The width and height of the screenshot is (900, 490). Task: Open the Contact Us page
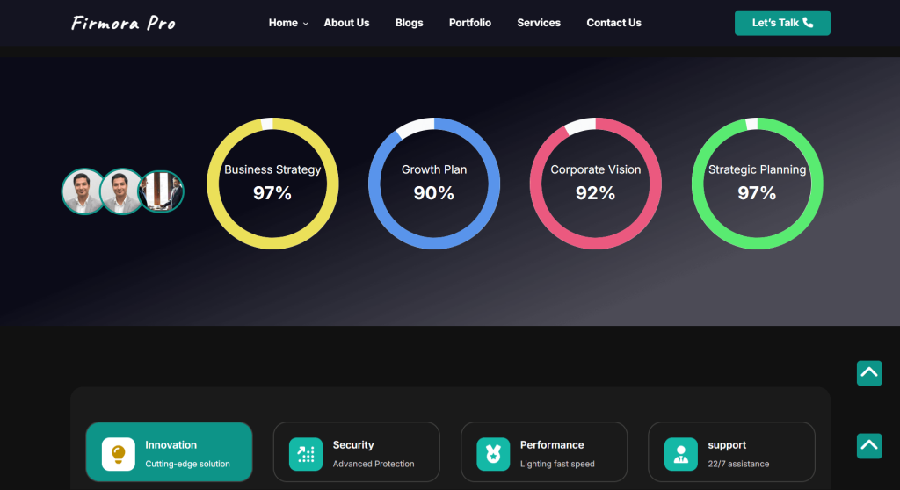pos(613,23)
